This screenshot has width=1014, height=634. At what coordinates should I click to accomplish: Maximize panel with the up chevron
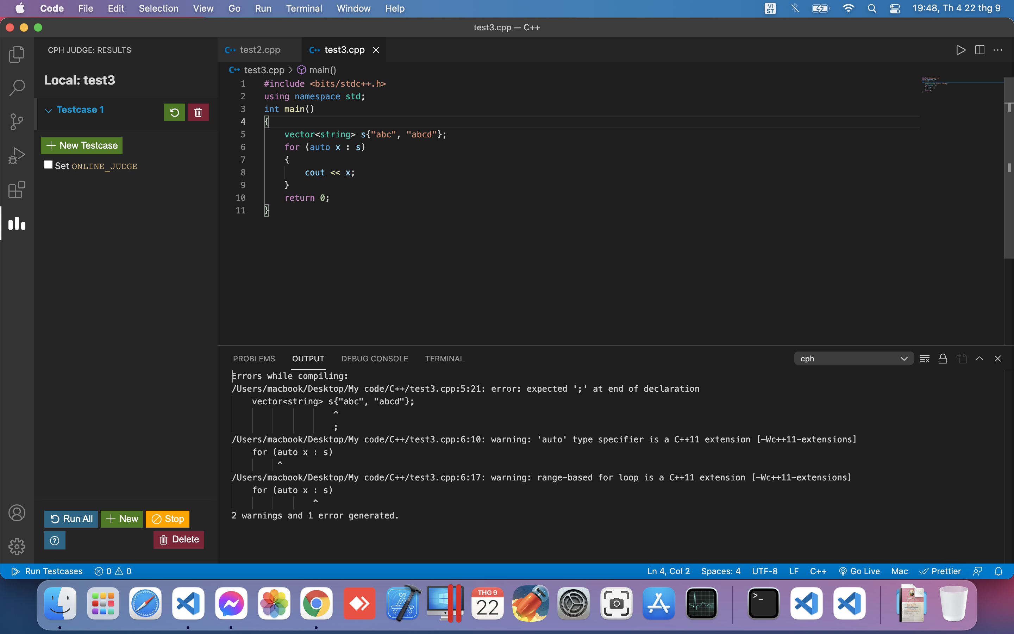tap(979, 359)
